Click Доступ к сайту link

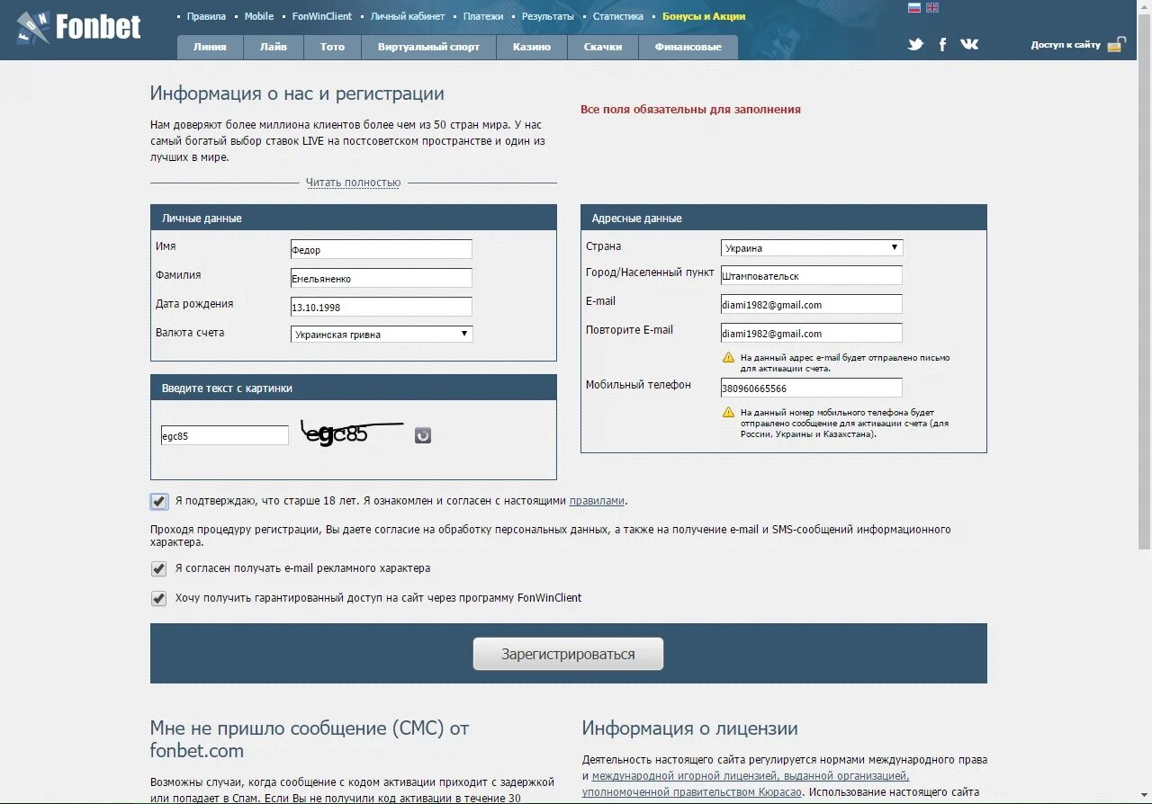point(1066,45)
